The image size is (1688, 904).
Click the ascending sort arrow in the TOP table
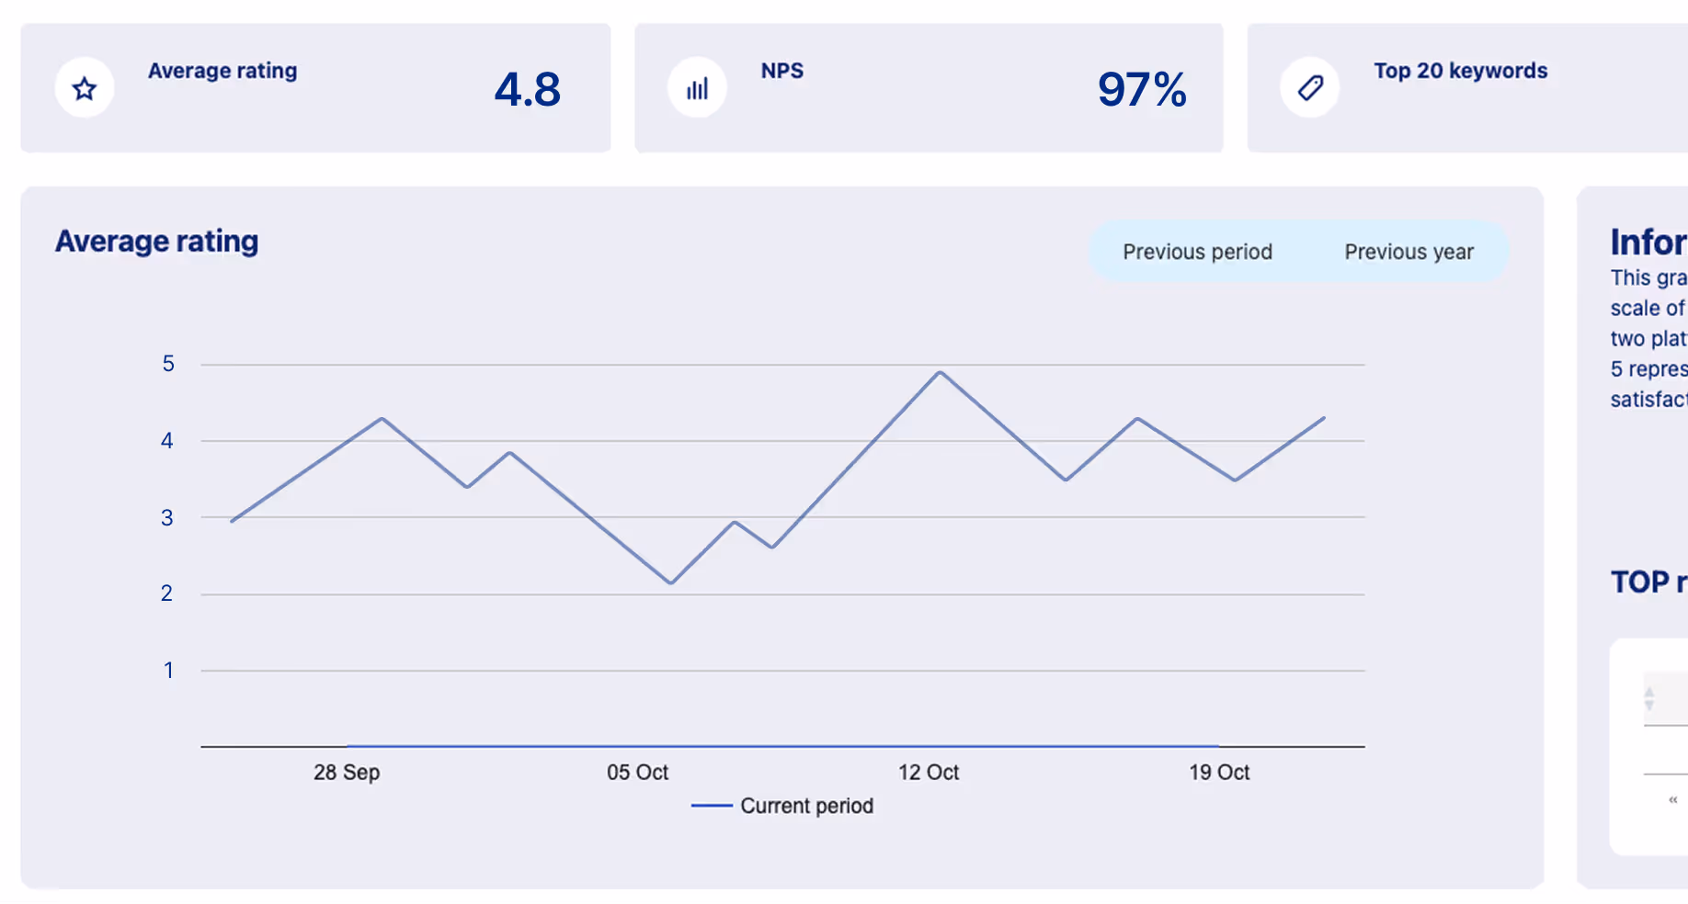pyautogui.click(x=1648, y=693)
